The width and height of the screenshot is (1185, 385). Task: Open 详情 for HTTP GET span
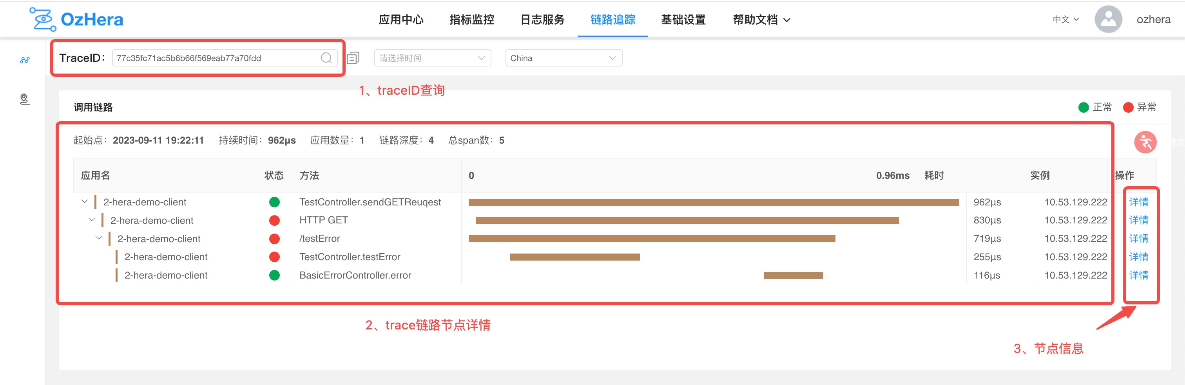[1138, 220]
